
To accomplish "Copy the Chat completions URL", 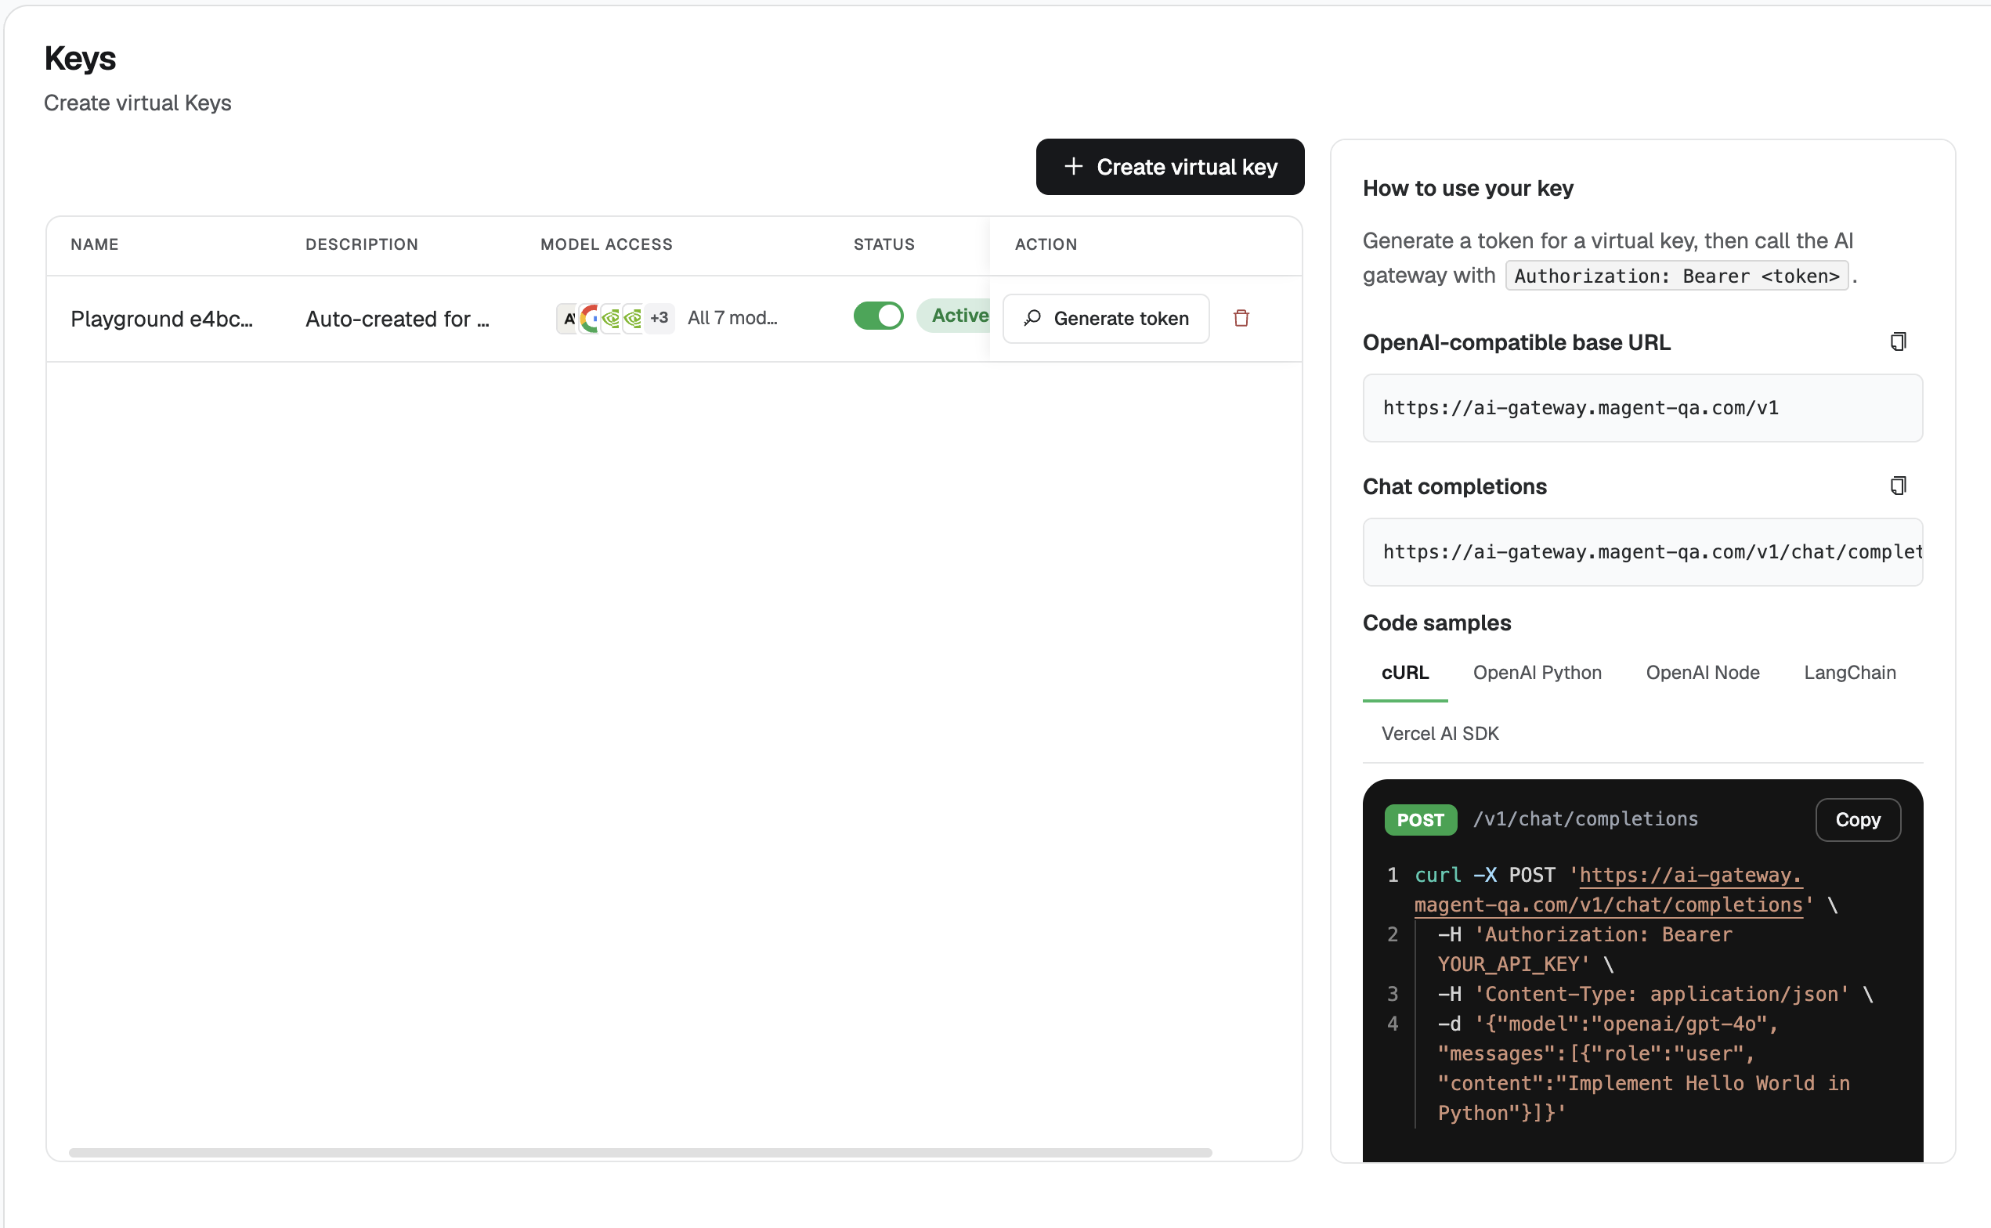I will (1898, 486).
